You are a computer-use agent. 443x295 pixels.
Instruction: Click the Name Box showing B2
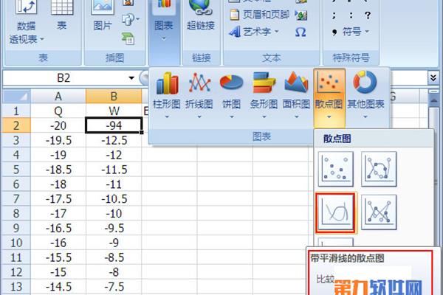pos(63,78)
